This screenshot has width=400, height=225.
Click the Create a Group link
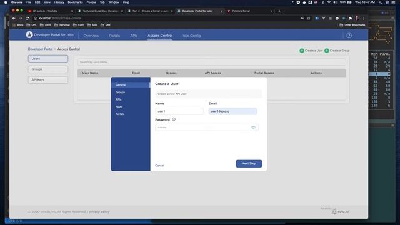tap(339, 51)
